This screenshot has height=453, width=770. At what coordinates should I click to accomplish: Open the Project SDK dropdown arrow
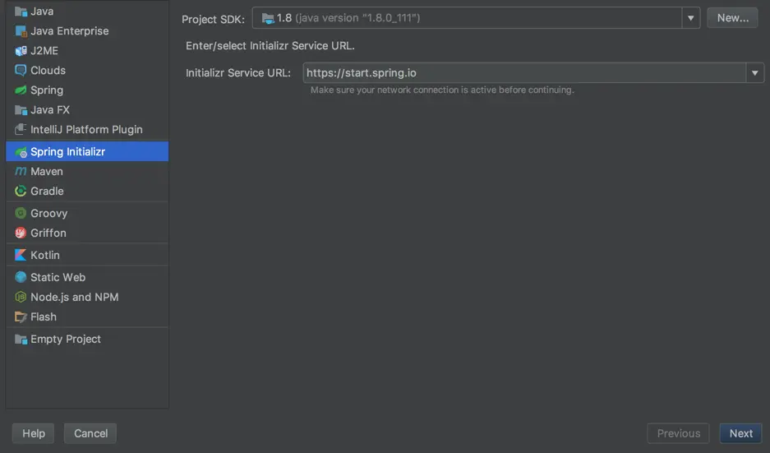(x=690, y=18)
